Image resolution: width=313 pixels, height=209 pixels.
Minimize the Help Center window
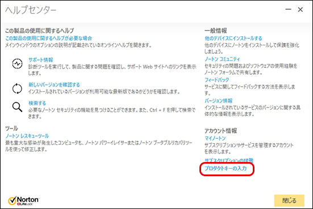pyautogui.click(x=288, y=10)
